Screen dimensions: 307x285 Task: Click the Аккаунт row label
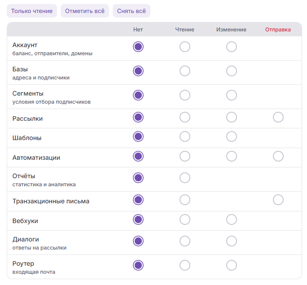(x=25, y=45)
